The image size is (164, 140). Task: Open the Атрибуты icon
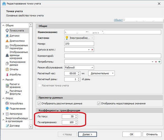click(x=7, y=74)
